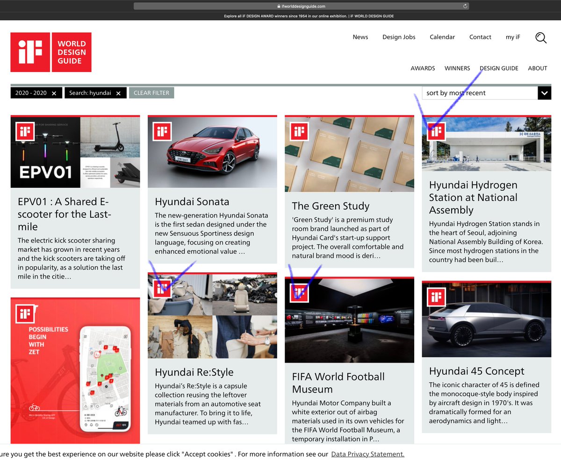Screen dimensions: 561x463
Task: Open 'FIFA World Football Museum' title link
Action: click(338, 383)
